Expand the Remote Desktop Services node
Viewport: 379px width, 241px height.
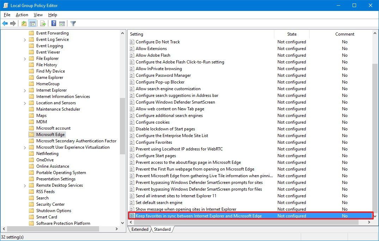click(x=24, y=185)
